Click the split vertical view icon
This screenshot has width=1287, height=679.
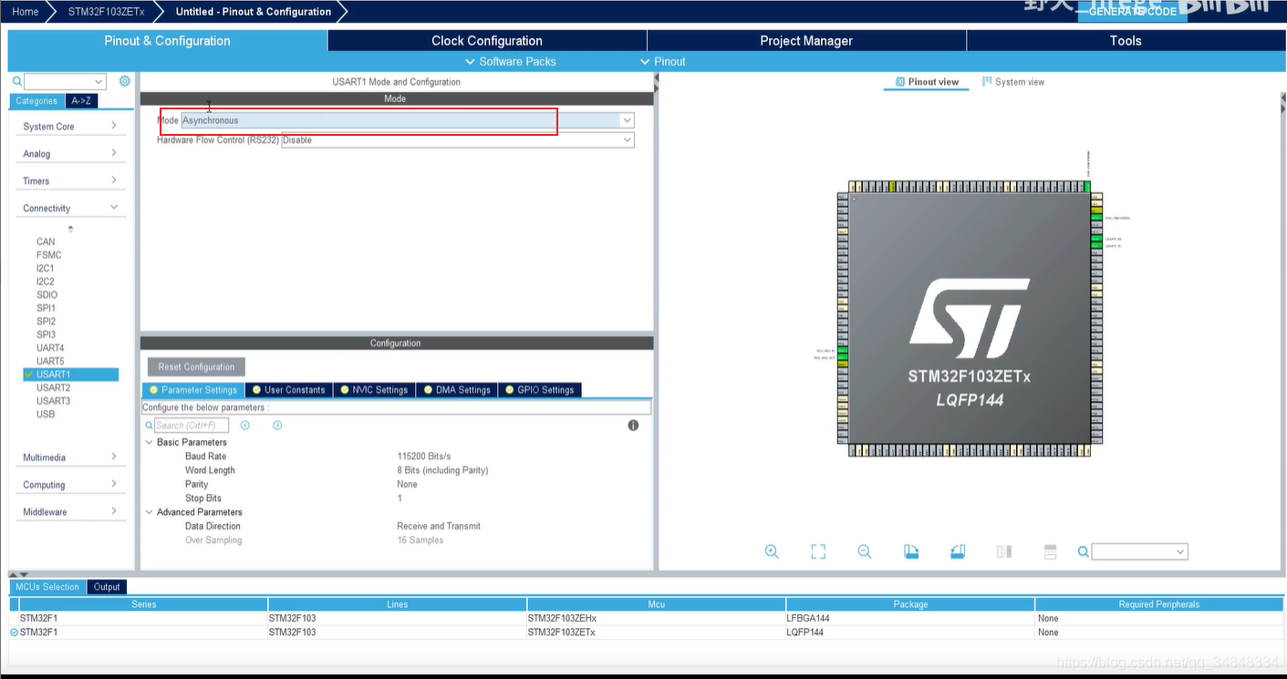coord(1004,551)
